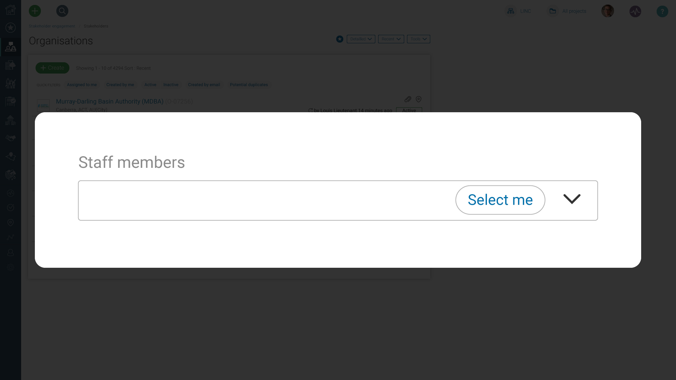Click the LINC organisation switcher
Viewport: 676px width, 380px height.
pos(519,11)
